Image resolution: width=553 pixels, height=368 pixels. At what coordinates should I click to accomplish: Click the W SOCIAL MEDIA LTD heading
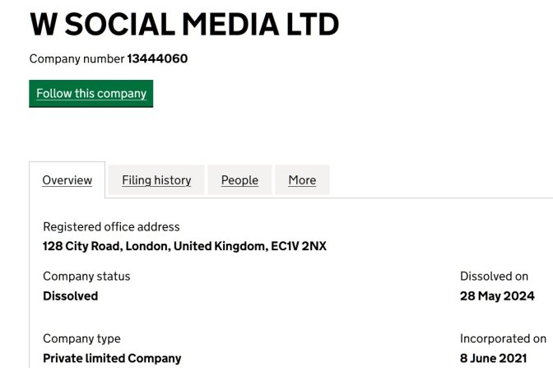pos(184,24)
